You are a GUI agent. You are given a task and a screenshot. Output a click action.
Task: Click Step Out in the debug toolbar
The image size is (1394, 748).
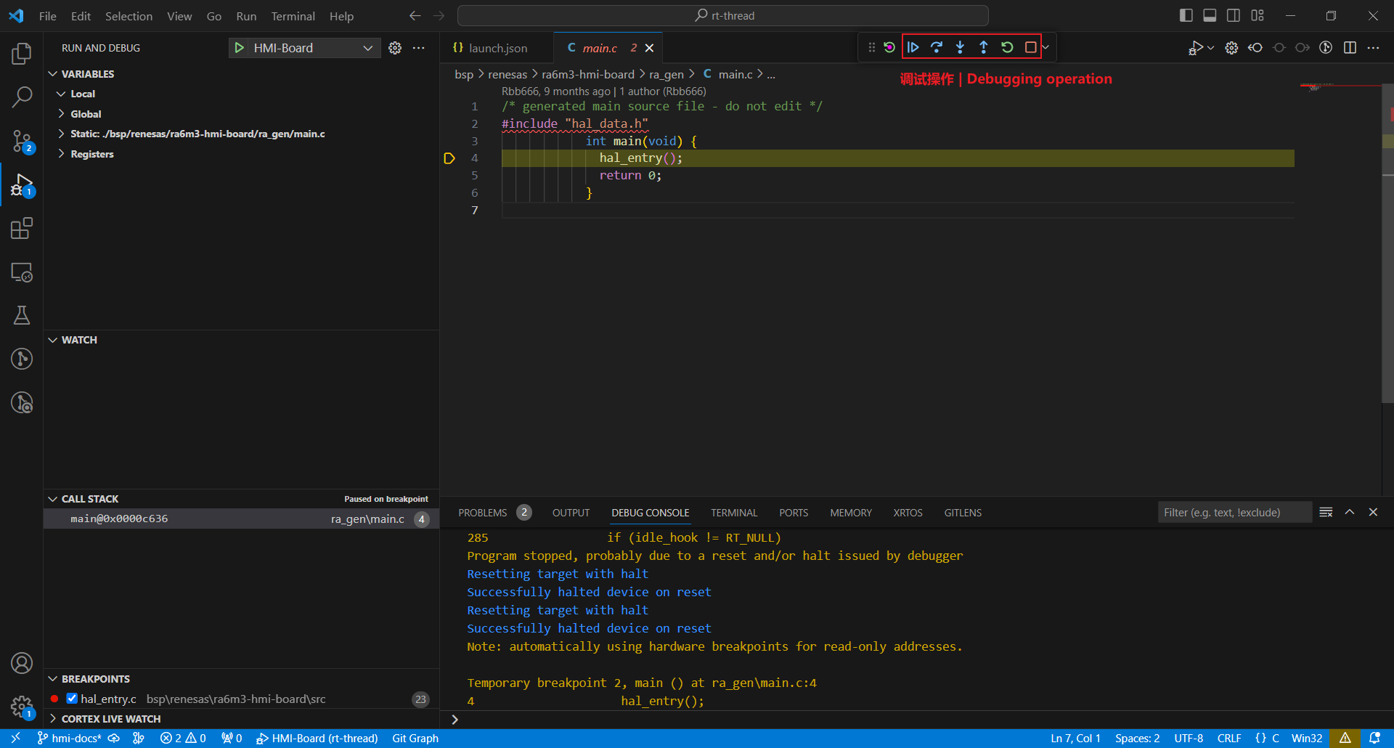pyautogui.click(x=983, y=47)
